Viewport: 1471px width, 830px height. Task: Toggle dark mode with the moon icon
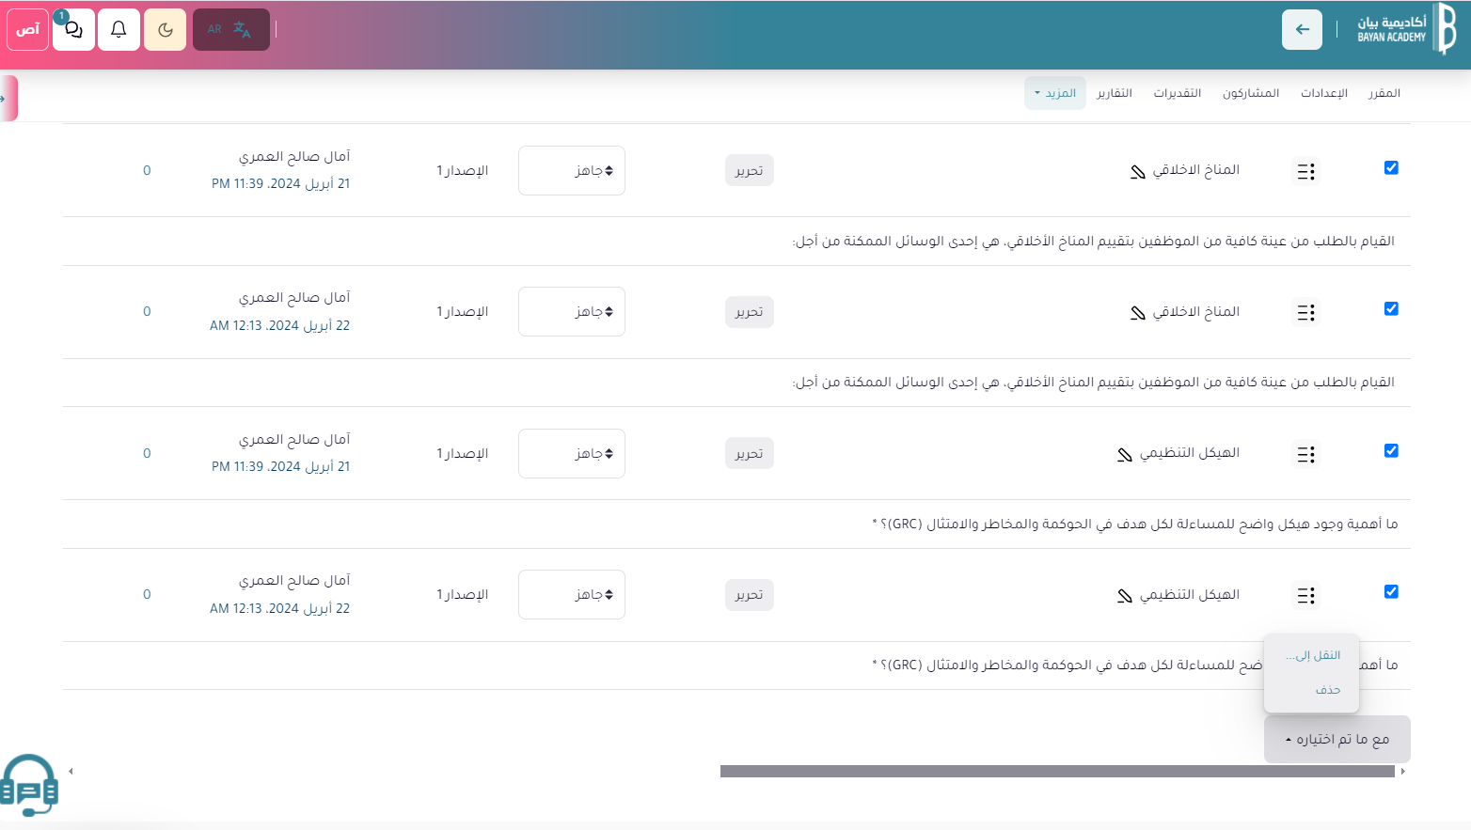165,29
